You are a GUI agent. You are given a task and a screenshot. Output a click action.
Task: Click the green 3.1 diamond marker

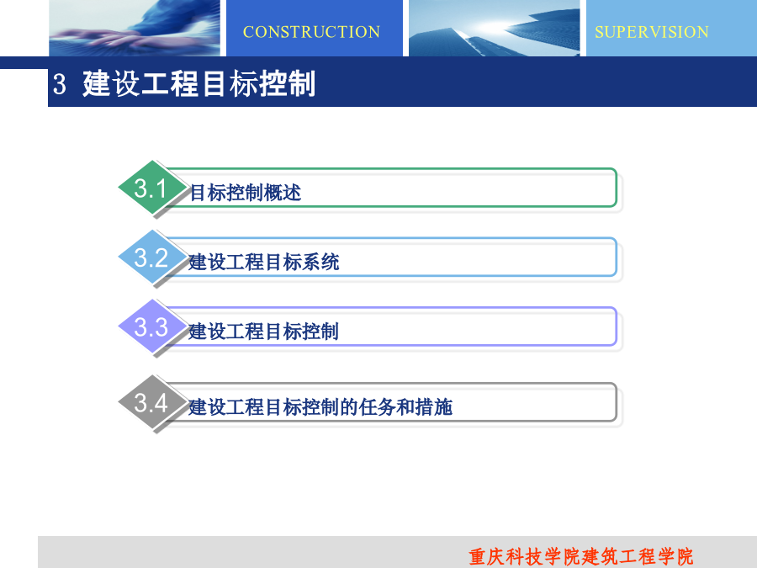[x=152, y=188]
